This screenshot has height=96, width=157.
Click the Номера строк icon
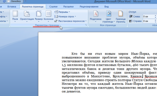tap(56, 16)
